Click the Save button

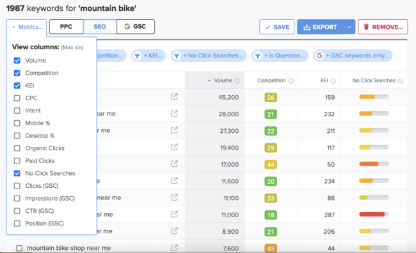point(276,27)
